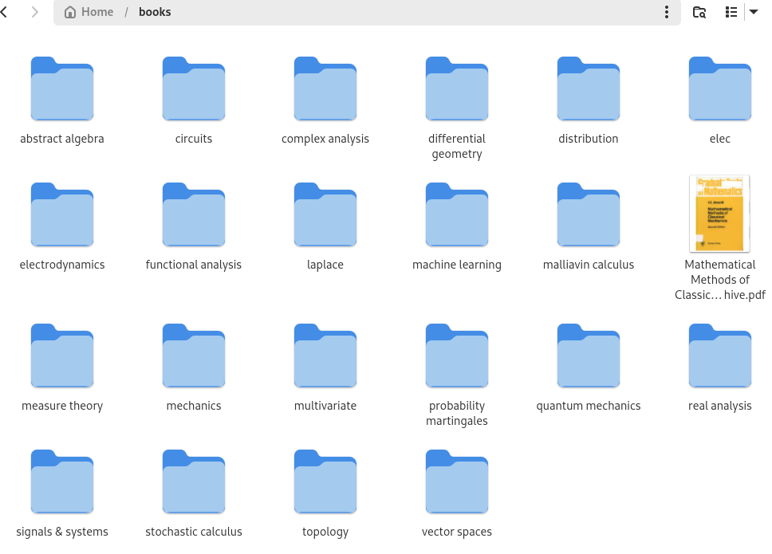Viewport: 772px width, 554px height.
Task: Click the "laplace" label
Action: (325, 265)
